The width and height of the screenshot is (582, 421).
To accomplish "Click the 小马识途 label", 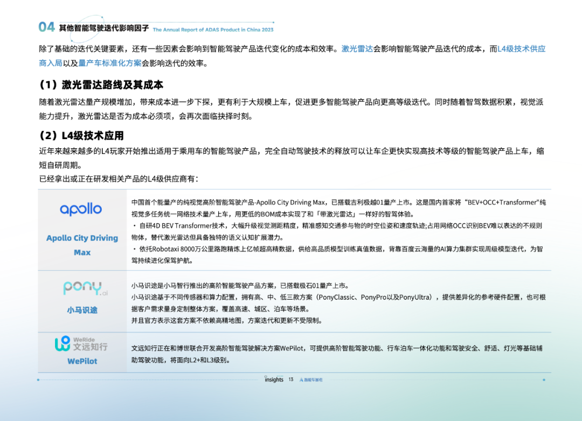I will coord(82,310).
